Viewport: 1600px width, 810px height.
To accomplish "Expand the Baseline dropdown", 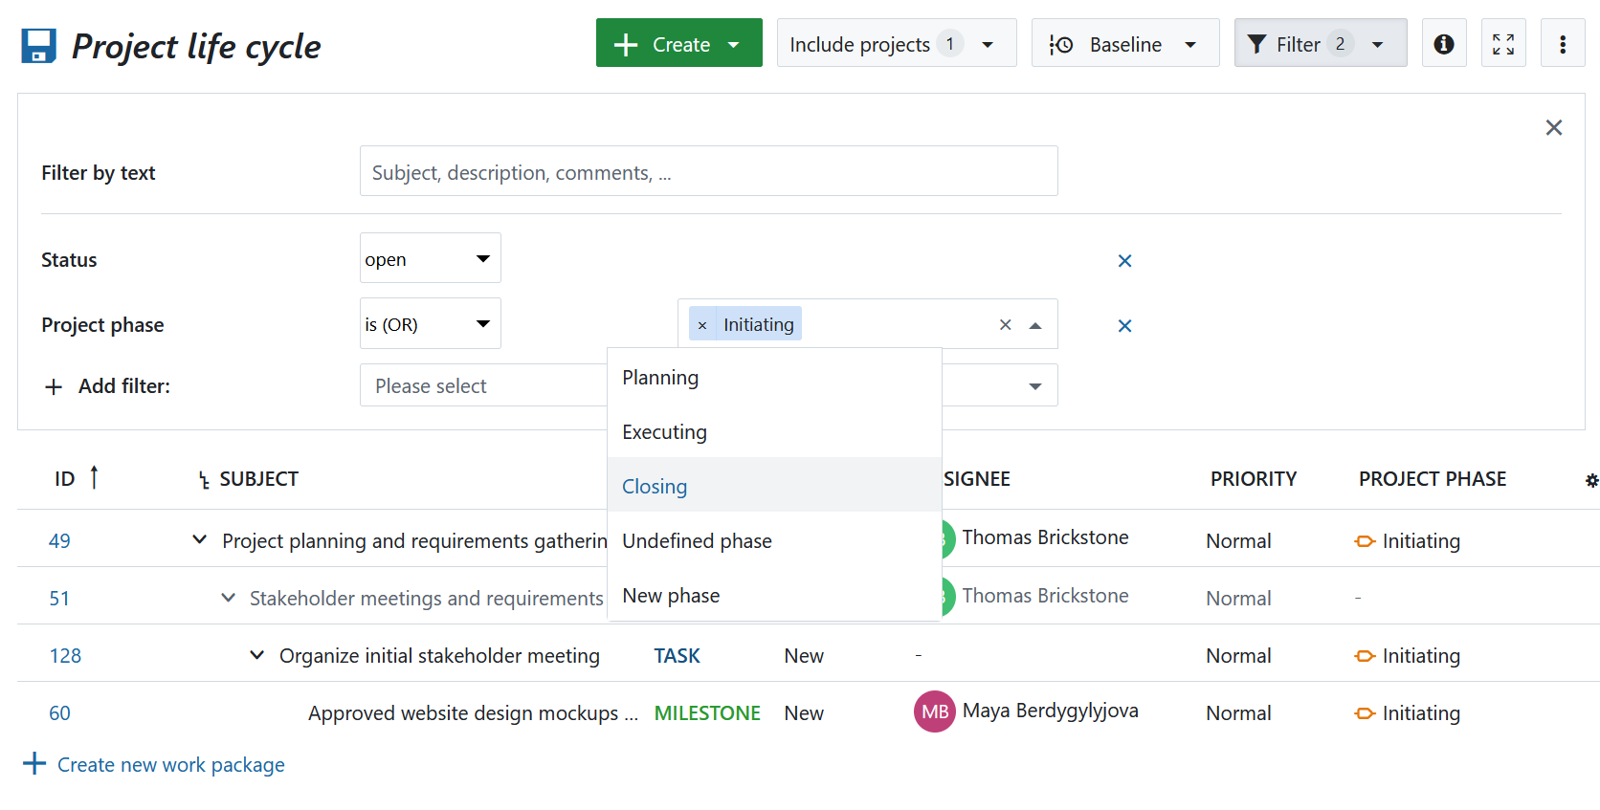I will (x=1124, y=44).
